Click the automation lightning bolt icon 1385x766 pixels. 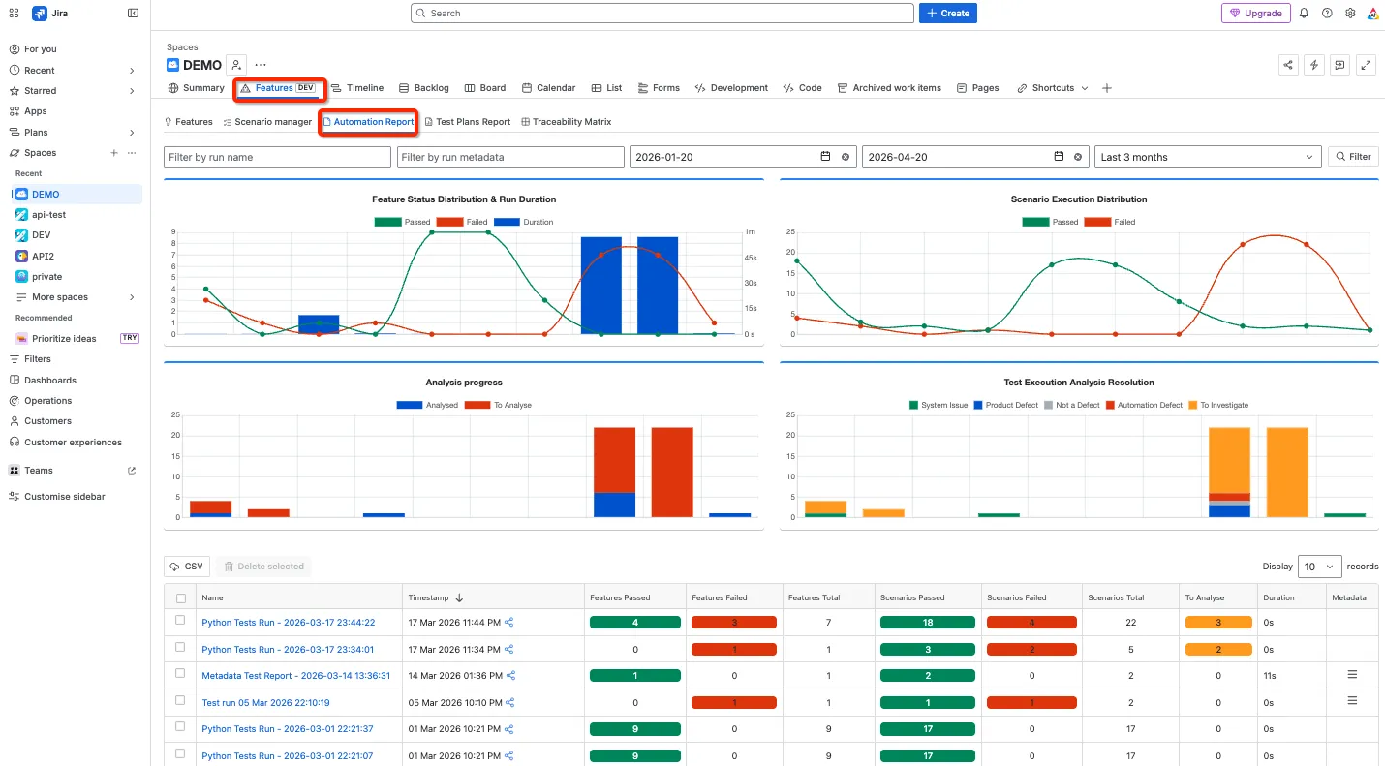click(x=1314, y=65)
